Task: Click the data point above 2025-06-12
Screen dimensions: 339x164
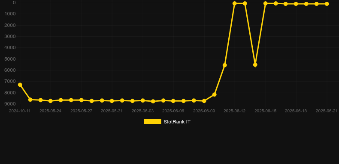Action: [235, 3]
